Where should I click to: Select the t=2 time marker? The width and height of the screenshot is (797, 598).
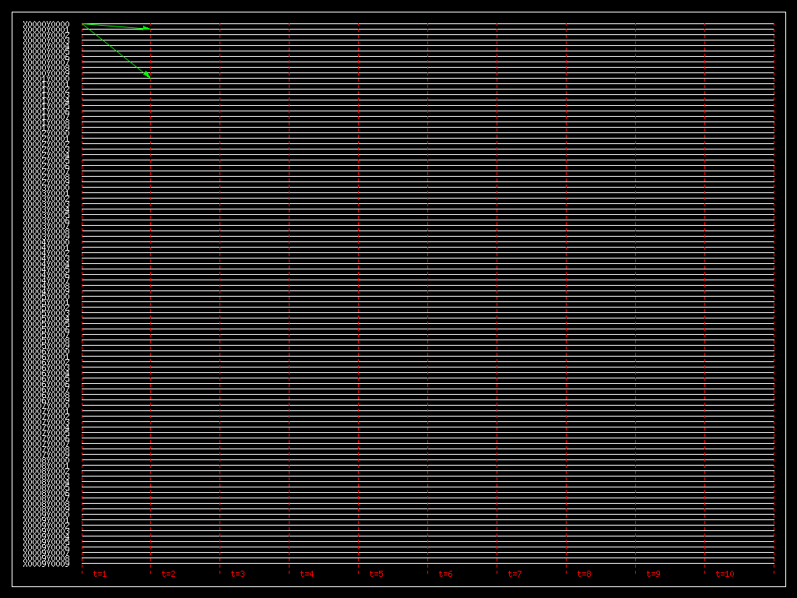(169, 575)
